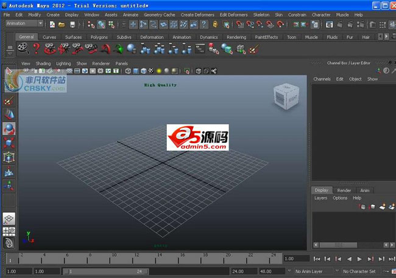Screen dimensions: 396x278
Task: Toggle resolution gate in the viewport toolbar
Action: click(85, 71)
